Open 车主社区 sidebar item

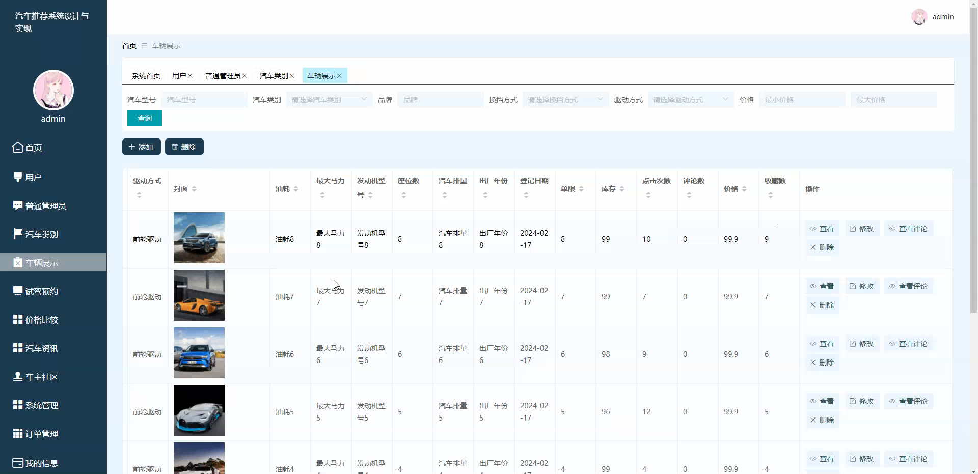53,377
